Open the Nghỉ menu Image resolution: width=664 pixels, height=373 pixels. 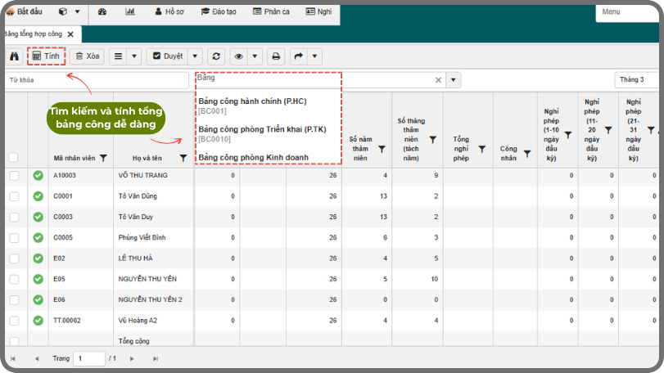[318, 11]
